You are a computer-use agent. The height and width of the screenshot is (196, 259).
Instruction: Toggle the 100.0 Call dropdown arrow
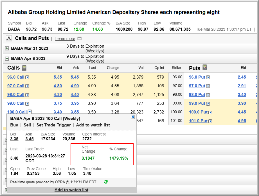coord(30,112)
